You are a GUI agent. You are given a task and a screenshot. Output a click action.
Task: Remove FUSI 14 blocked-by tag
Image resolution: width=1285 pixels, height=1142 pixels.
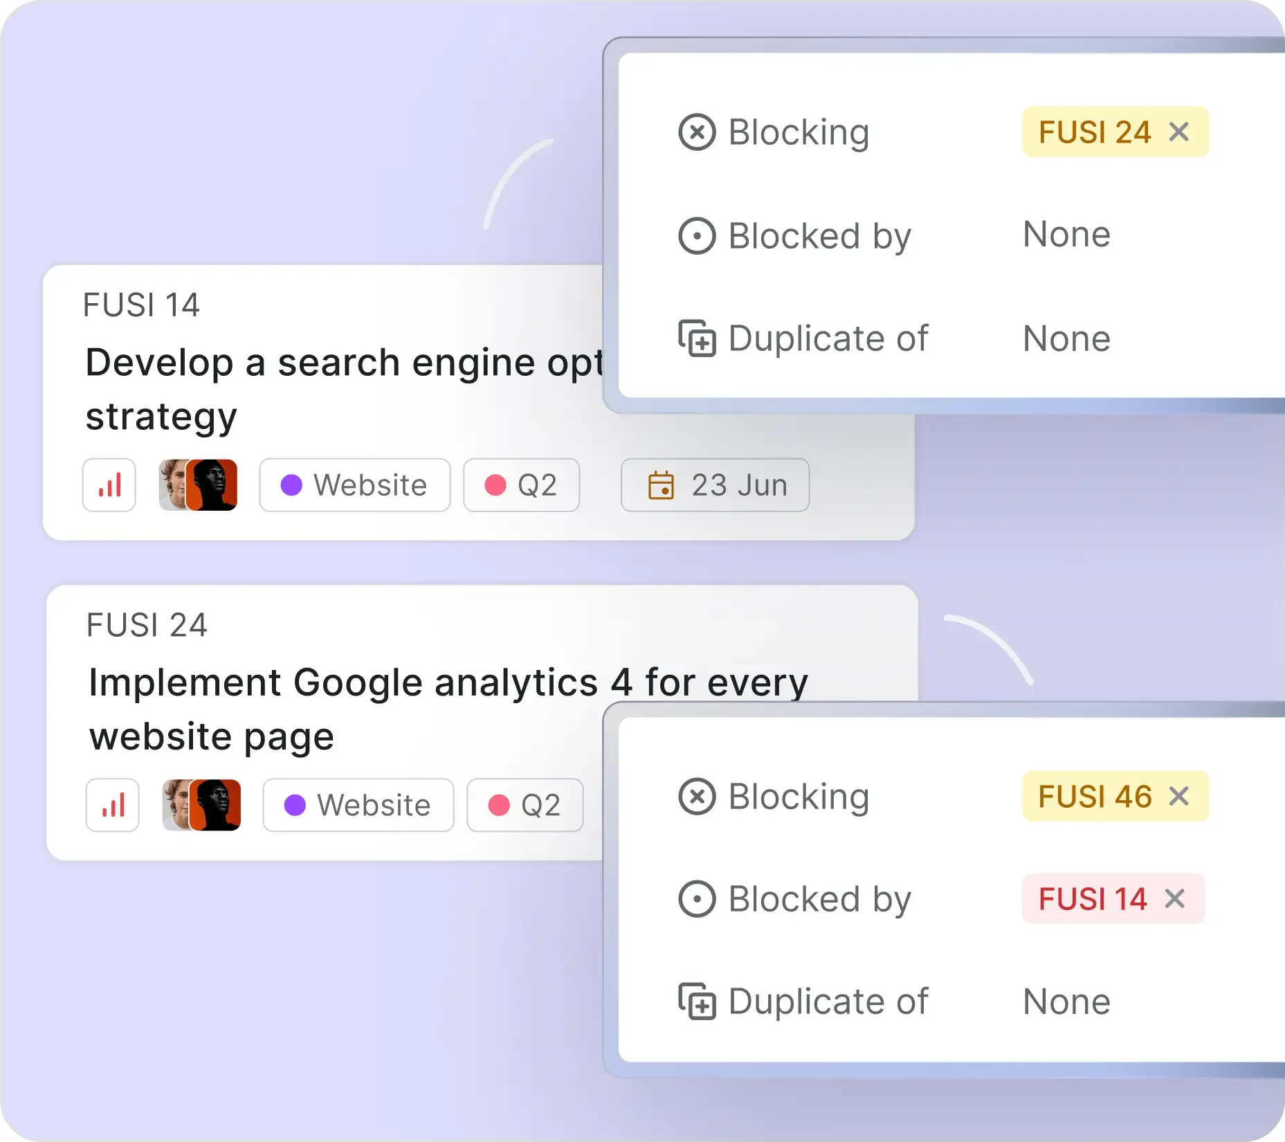click(x=1175, y=898)
